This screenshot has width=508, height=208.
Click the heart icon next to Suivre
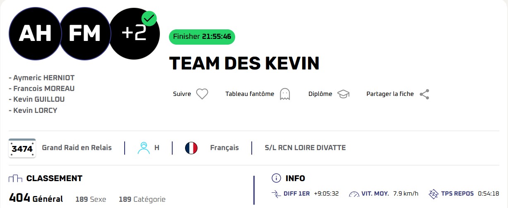coord(202,94)
